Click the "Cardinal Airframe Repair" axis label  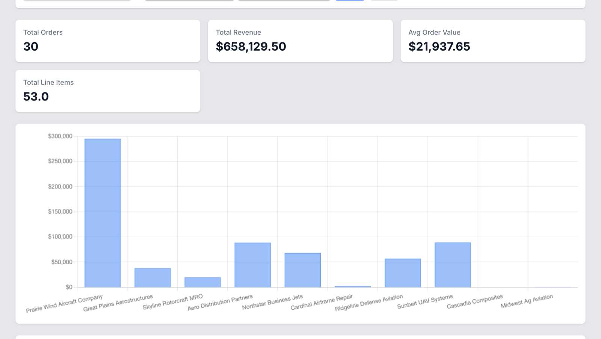(322, 303)
